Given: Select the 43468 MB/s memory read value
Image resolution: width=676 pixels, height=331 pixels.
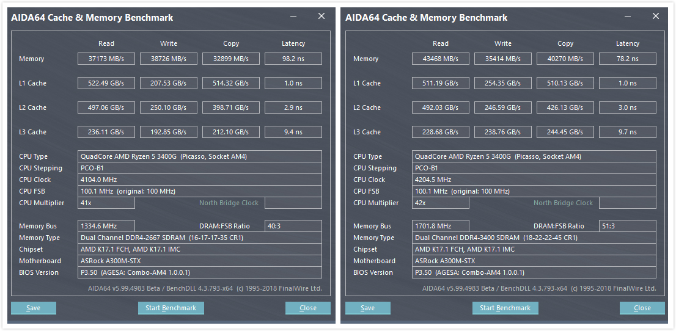Looking at the screenshot, I should coord(441,59).
